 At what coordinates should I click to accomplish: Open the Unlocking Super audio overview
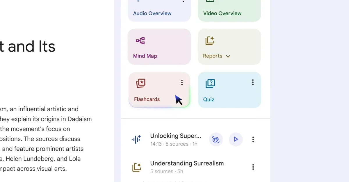point(175,136)
